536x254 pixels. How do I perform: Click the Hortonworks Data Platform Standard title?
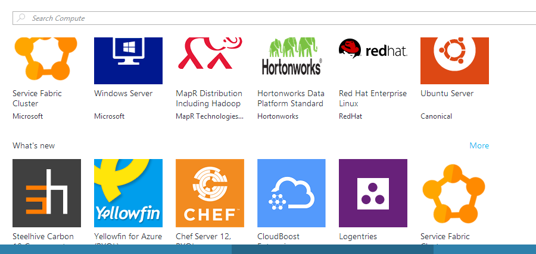coord(291,99)
